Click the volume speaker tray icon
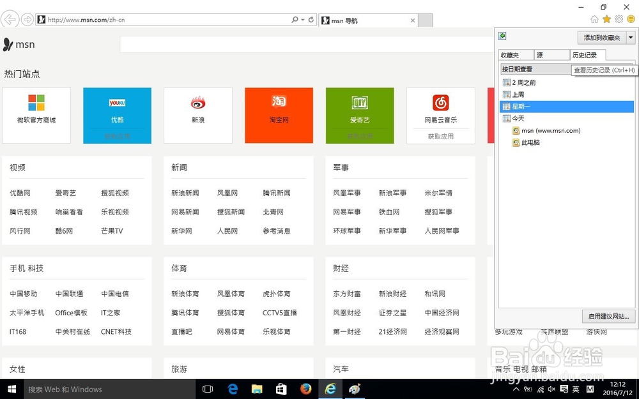This screenshot has height=399, width=639. (x=552, y=389)
